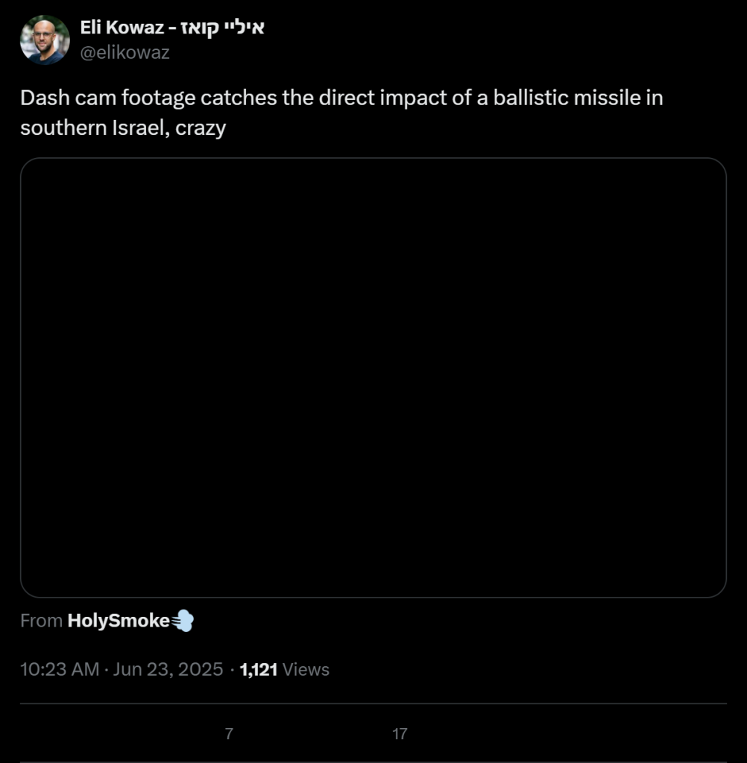Click the "From" label under the video
The height and width of the screenshot is (763, 747).
41,621
